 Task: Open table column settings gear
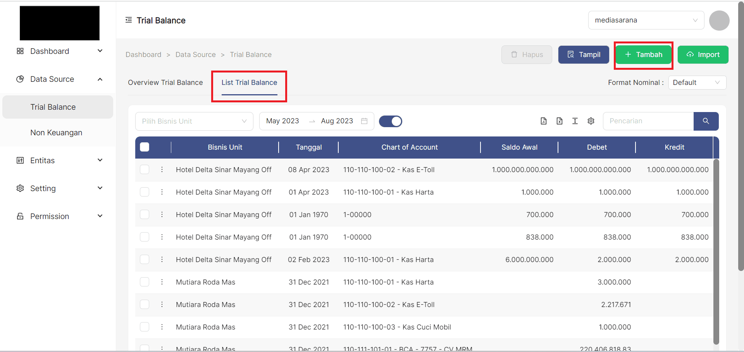point(591,121)
